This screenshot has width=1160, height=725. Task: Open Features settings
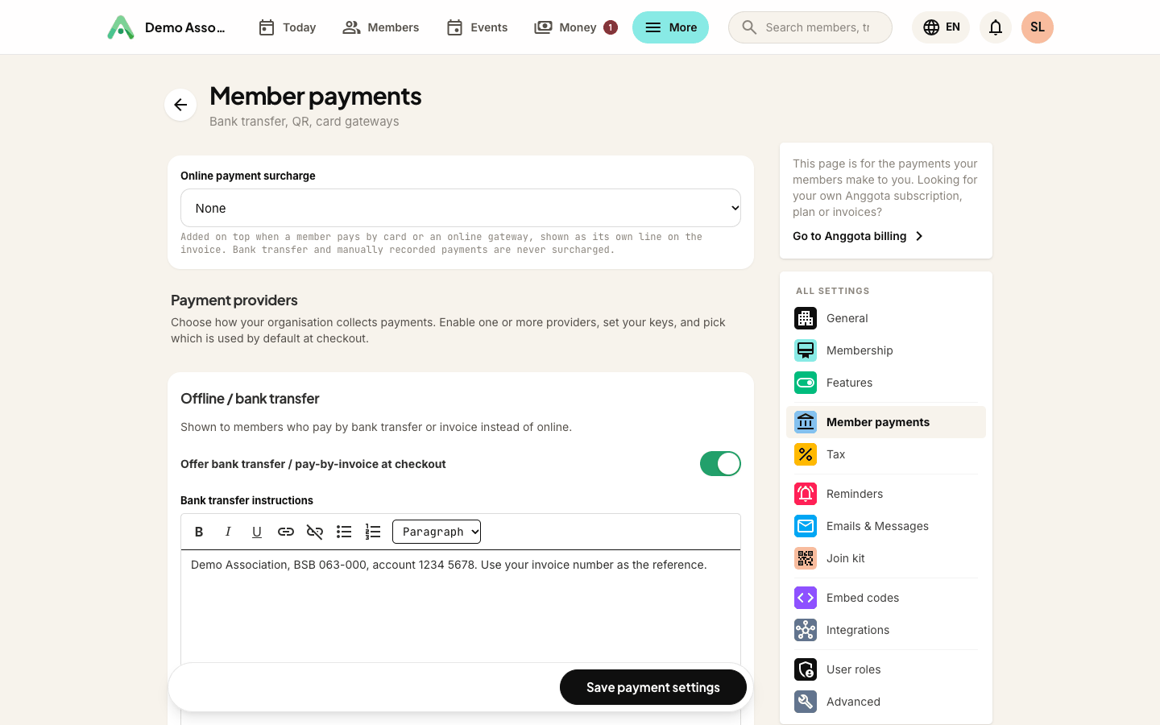[886, 383]
